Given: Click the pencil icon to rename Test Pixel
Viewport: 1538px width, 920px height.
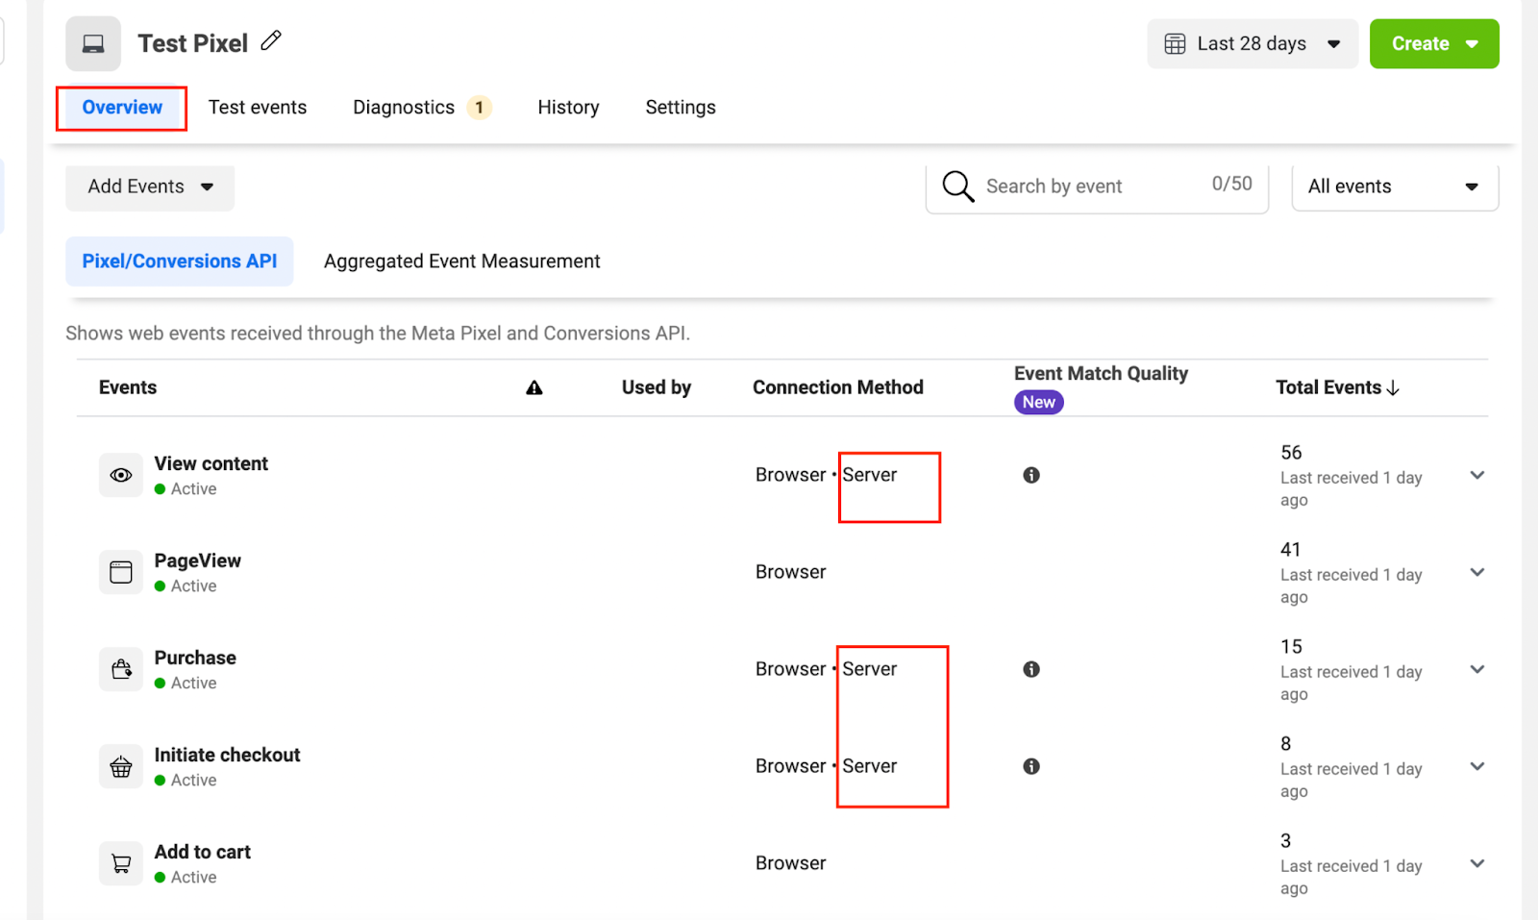Looking at the screenshot, I should 271,40.
